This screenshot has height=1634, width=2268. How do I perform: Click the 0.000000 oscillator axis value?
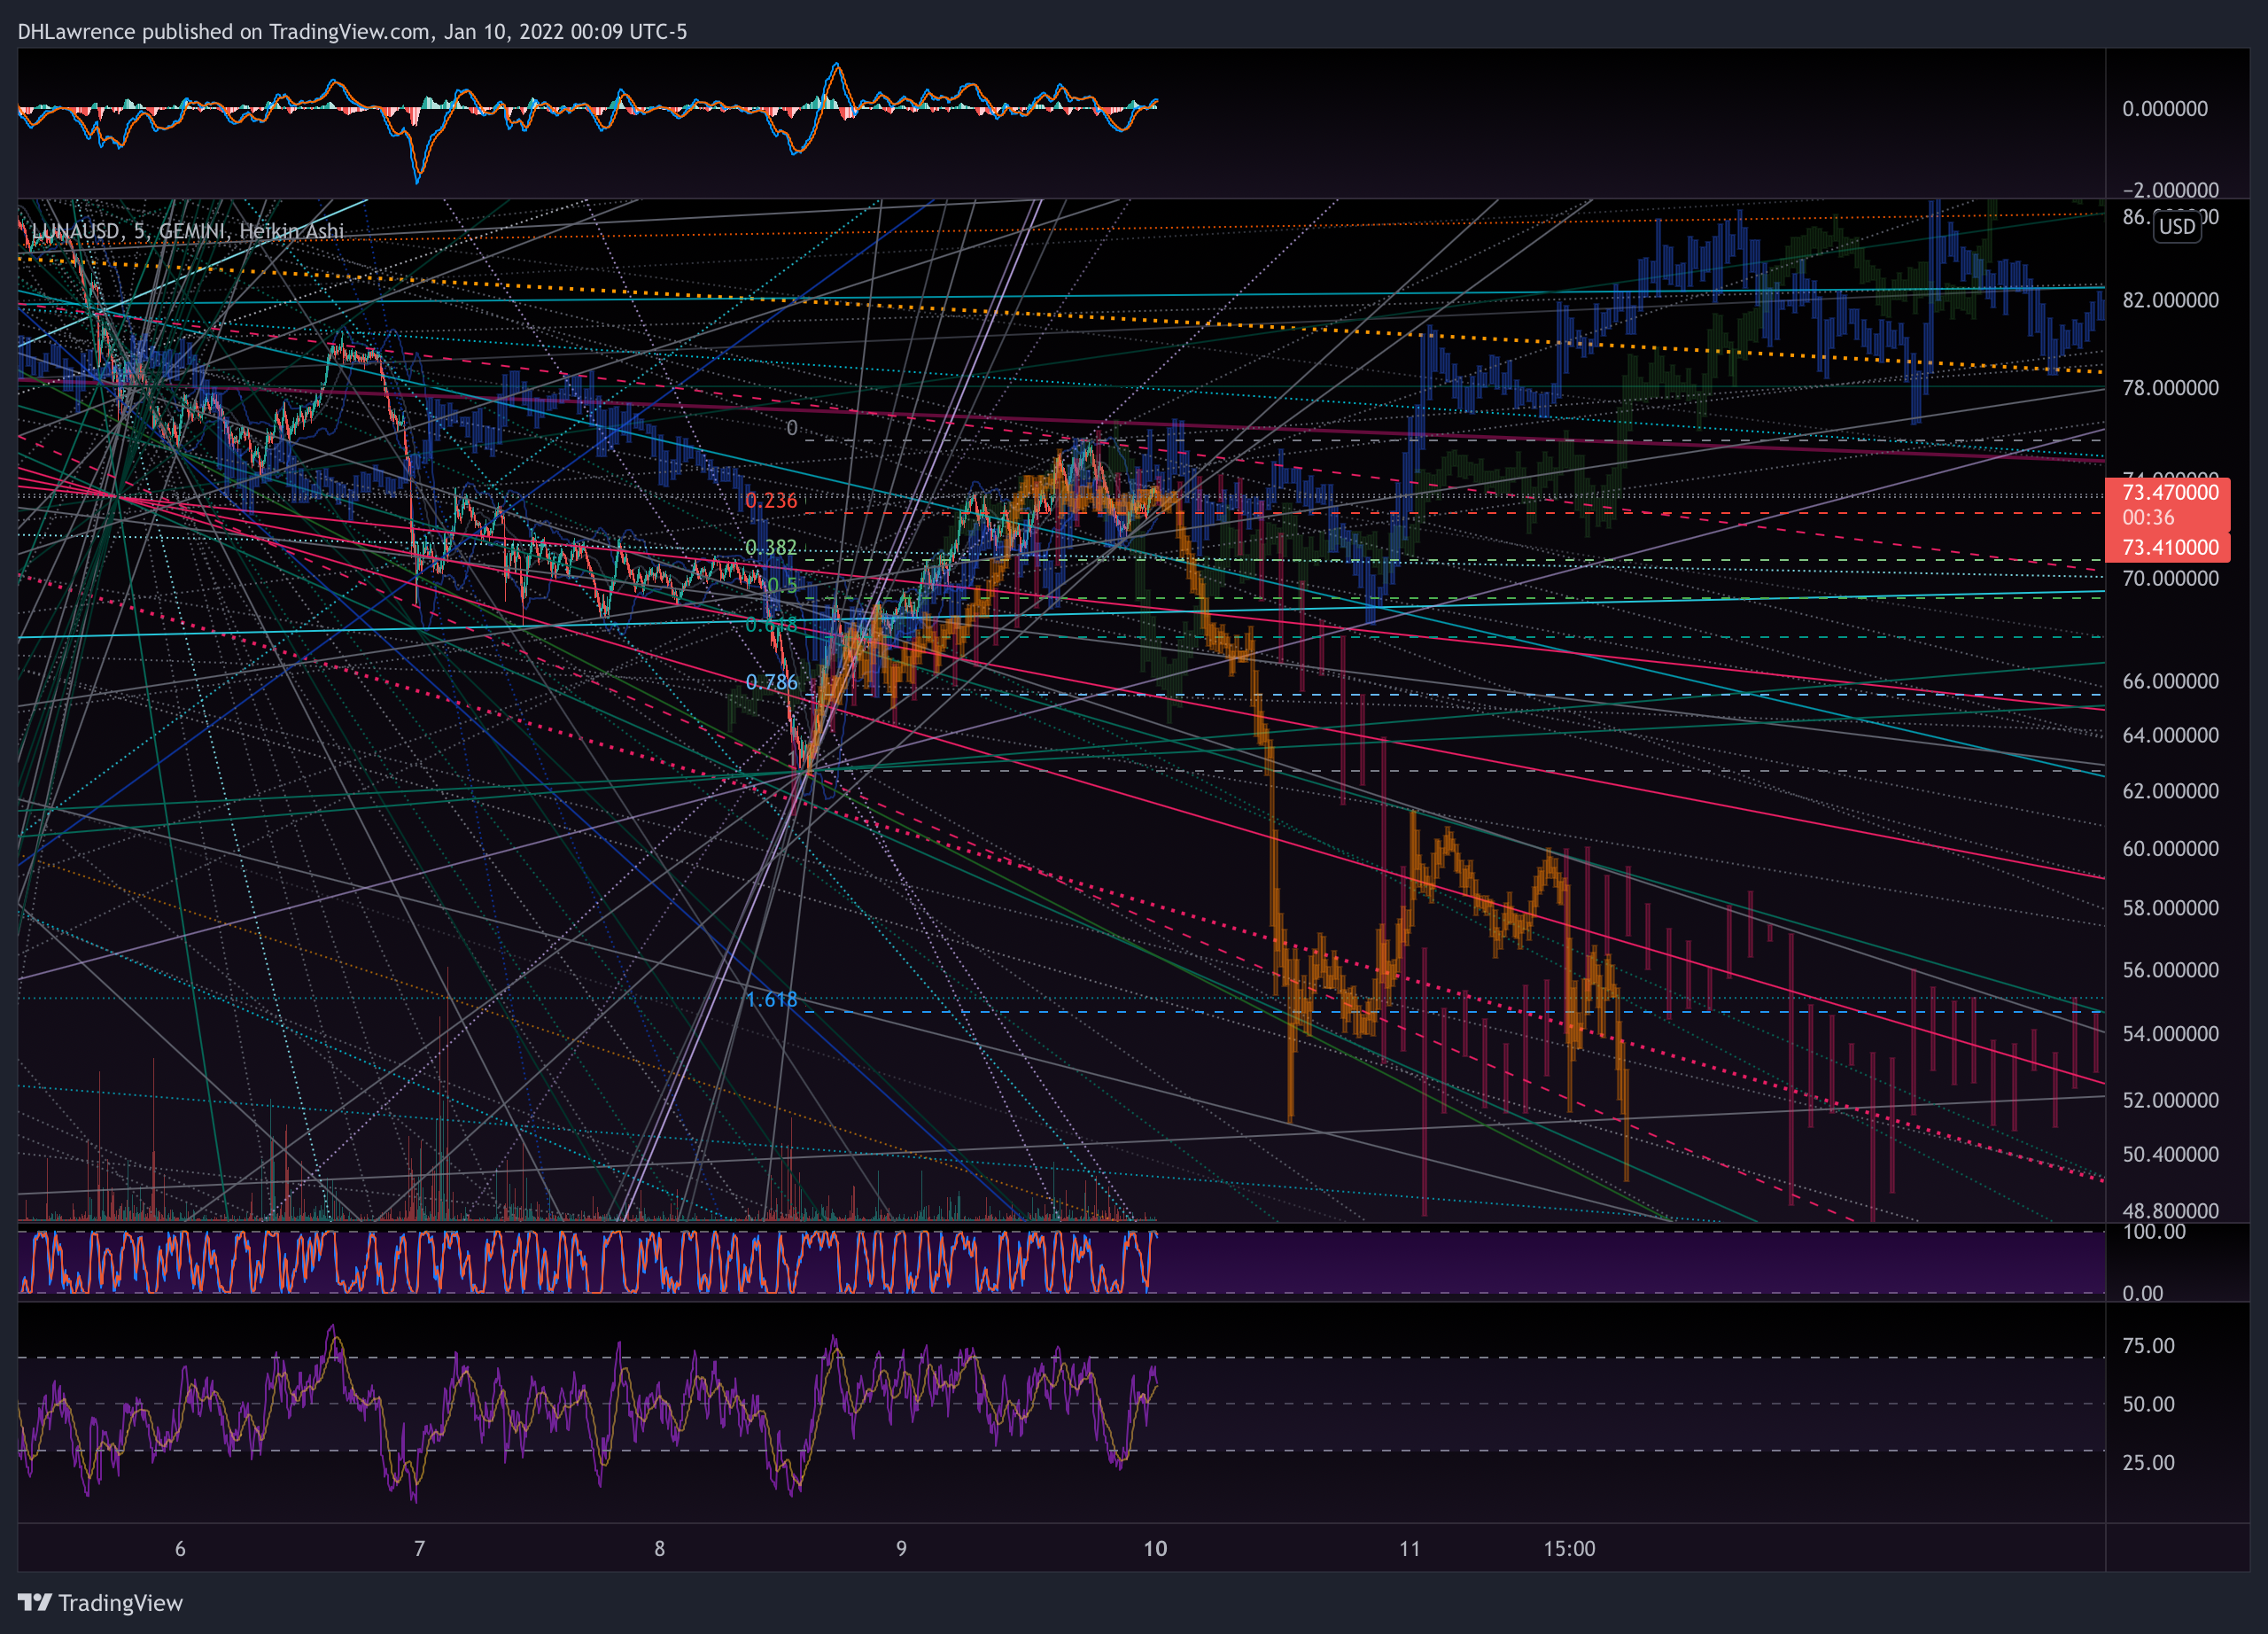[x=2165, y=108]
